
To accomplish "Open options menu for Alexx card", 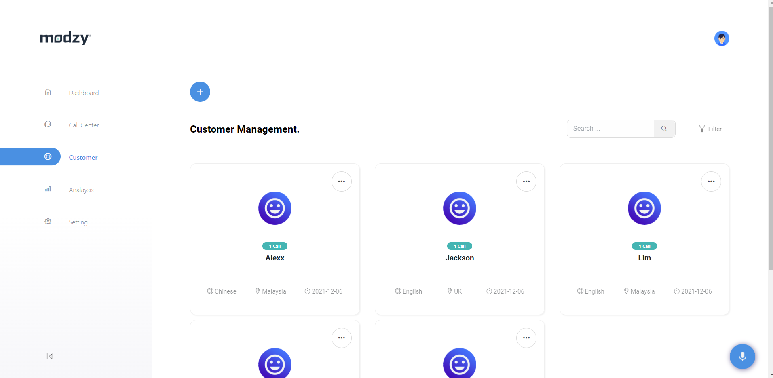I will 342,182.
